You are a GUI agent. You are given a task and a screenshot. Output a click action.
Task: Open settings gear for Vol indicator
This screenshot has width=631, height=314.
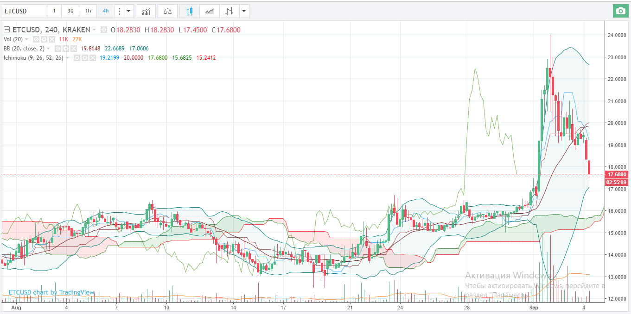[x=44, y=39]
